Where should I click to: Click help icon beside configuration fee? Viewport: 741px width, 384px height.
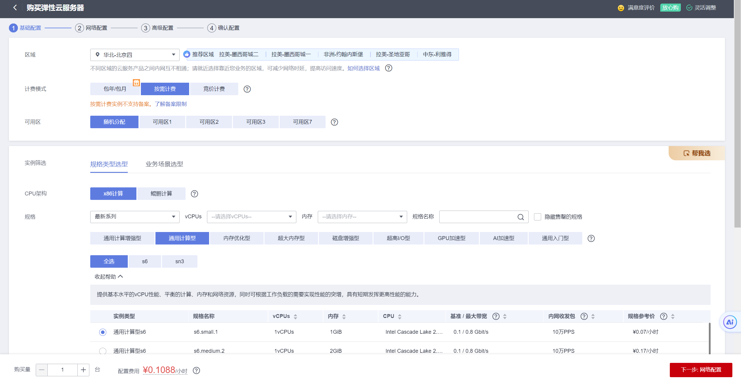(x=196, y=371)
